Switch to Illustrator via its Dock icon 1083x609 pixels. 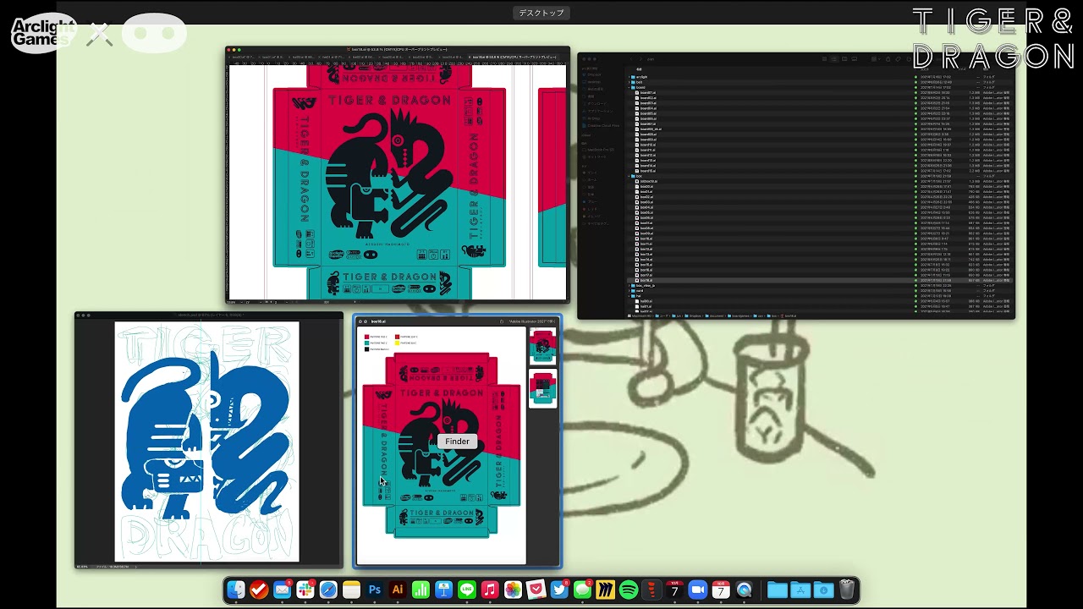398,590
